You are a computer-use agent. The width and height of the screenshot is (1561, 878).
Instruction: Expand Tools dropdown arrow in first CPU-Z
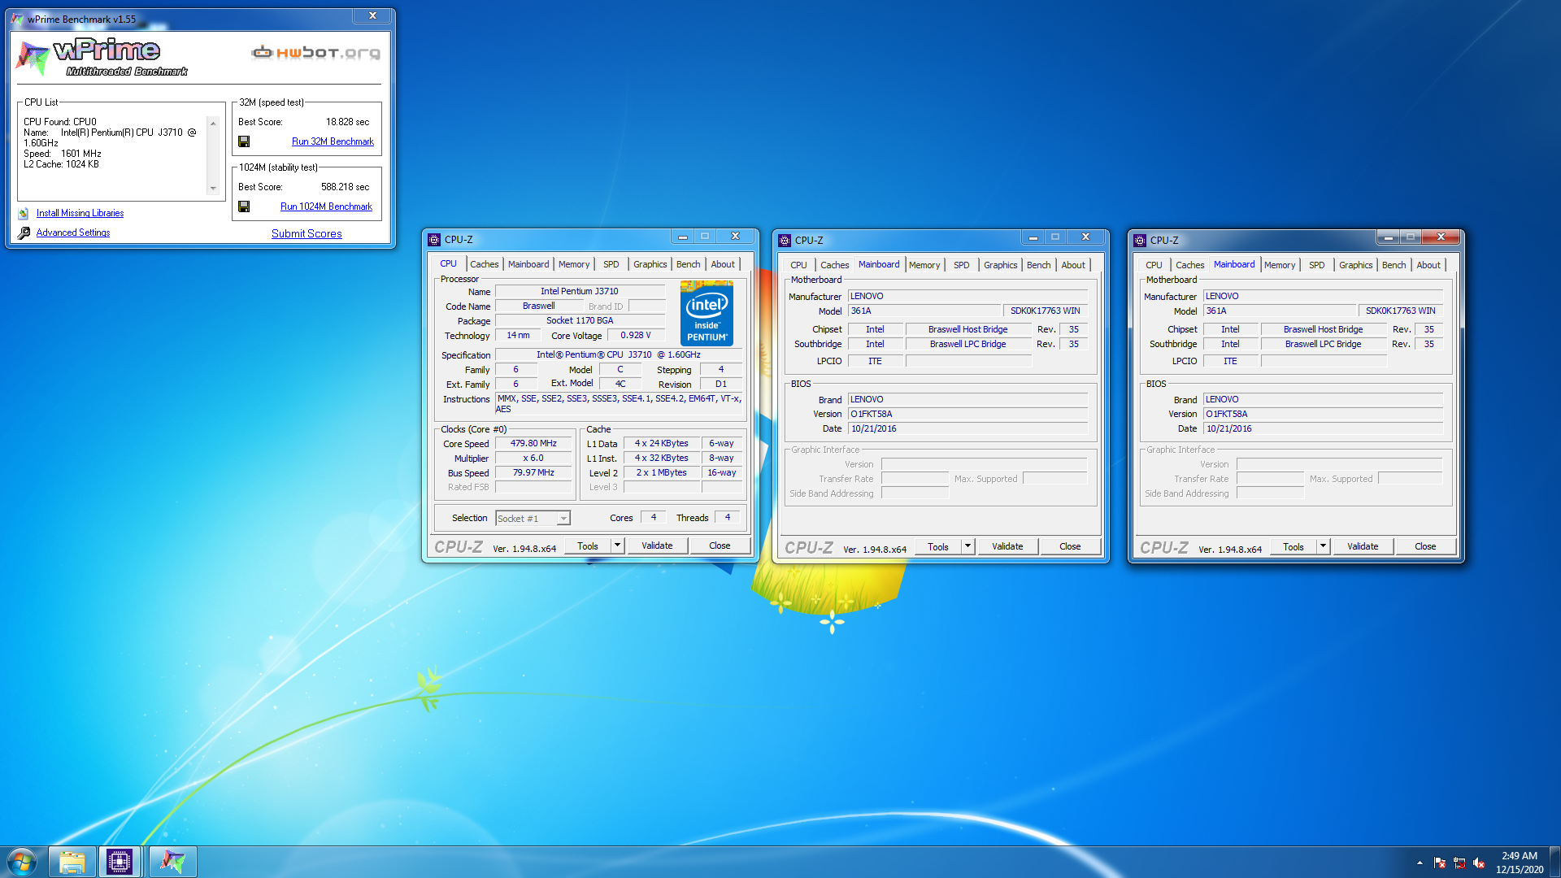(617, 545)
